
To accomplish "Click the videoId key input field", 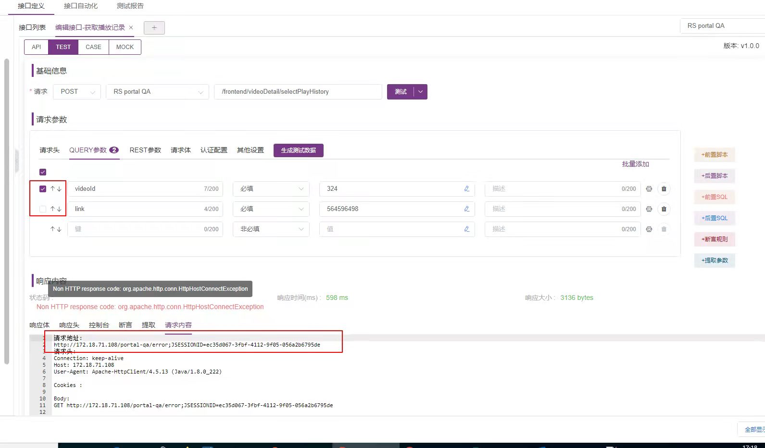I will pyautogui.click(x=145, y=189).
